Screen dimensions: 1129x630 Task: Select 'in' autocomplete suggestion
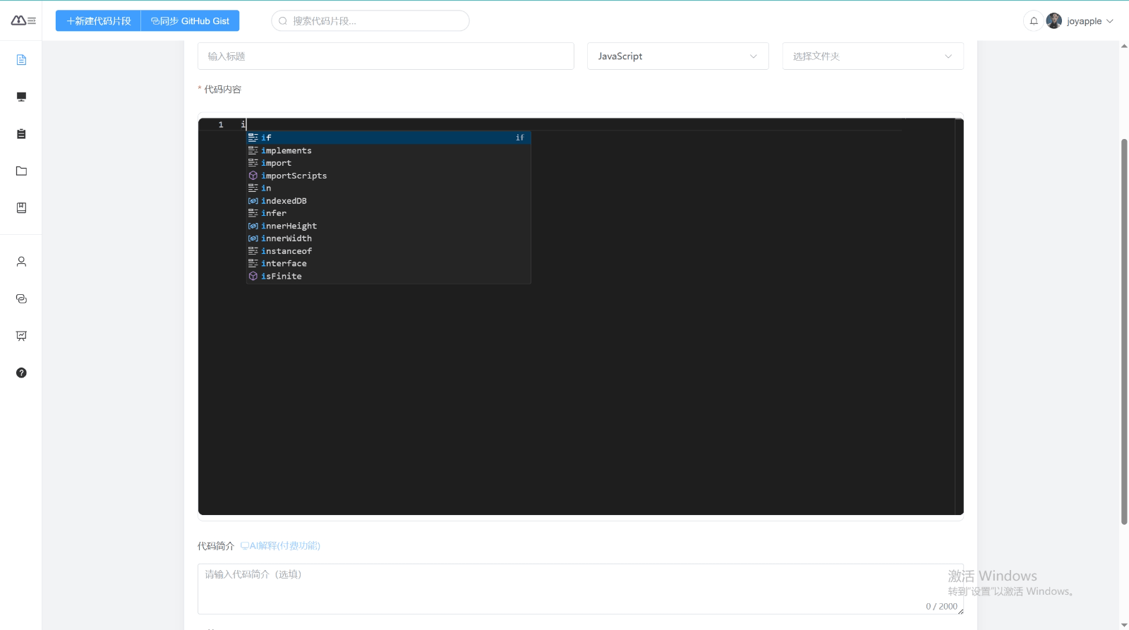[x=388, y=188]
